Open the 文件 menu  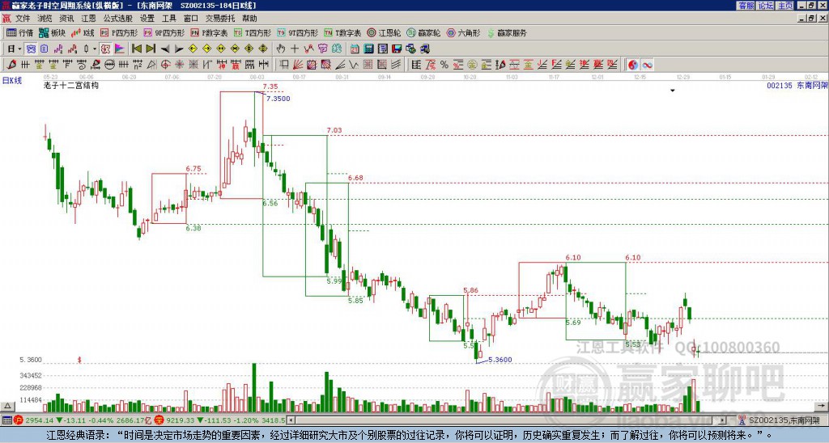(23, 19)
